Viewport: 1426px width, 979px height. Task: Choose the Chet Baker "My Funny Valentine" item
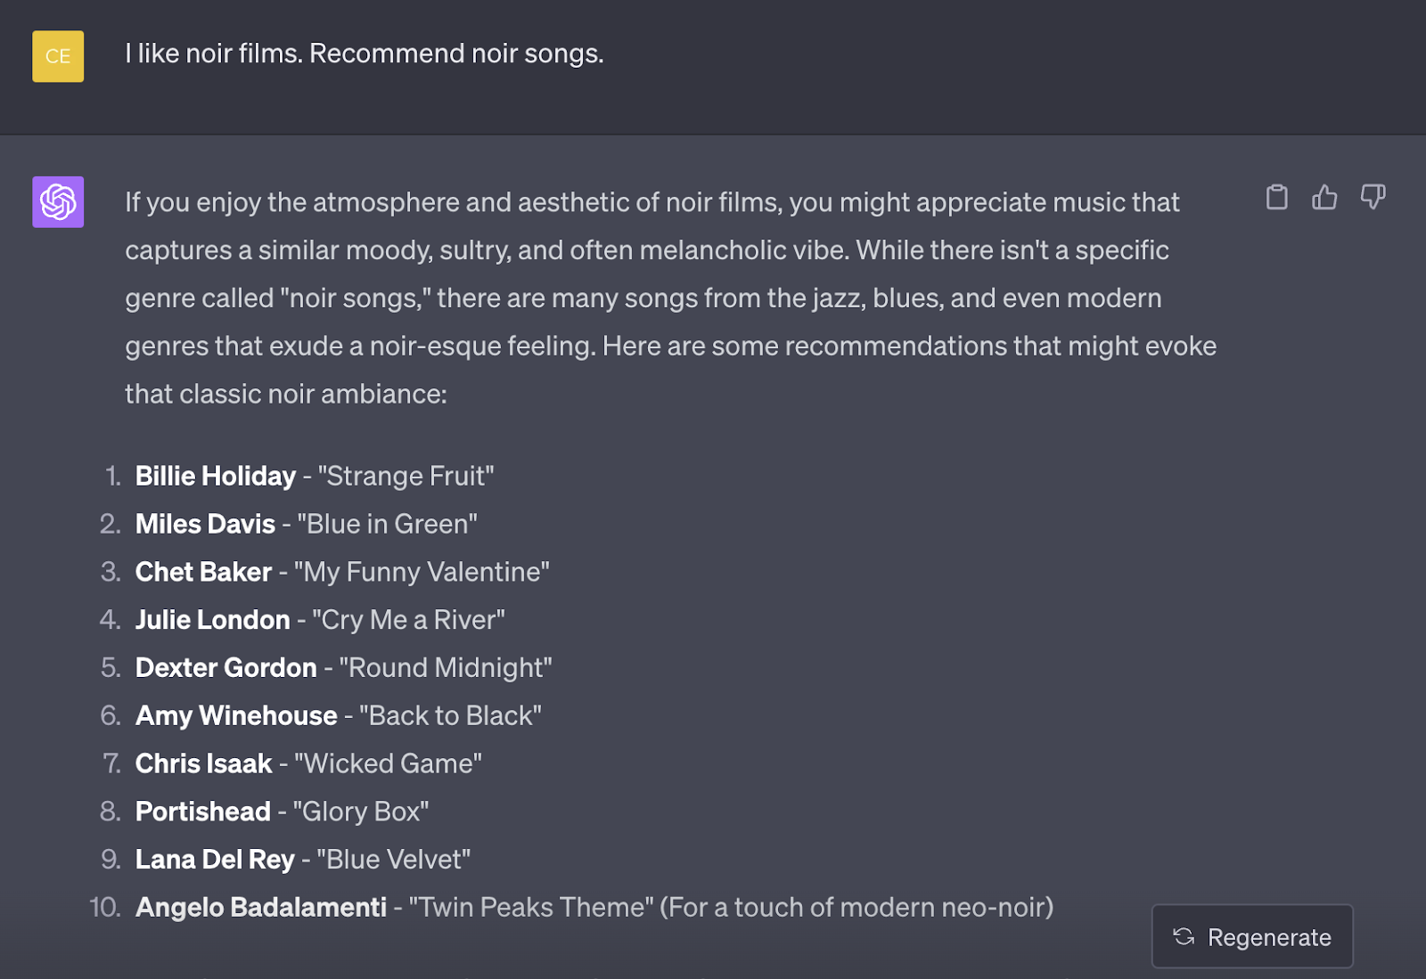click(341, 572)
